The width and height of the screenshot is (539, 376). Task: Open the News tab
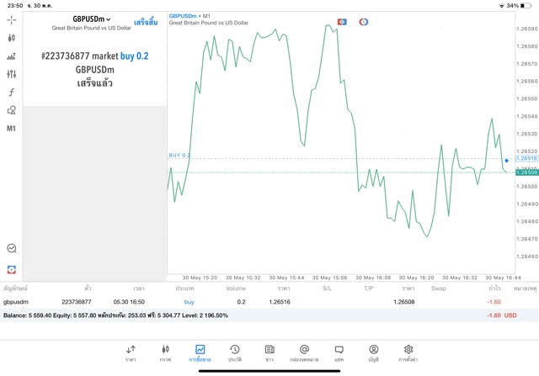(x=269, y=352)
